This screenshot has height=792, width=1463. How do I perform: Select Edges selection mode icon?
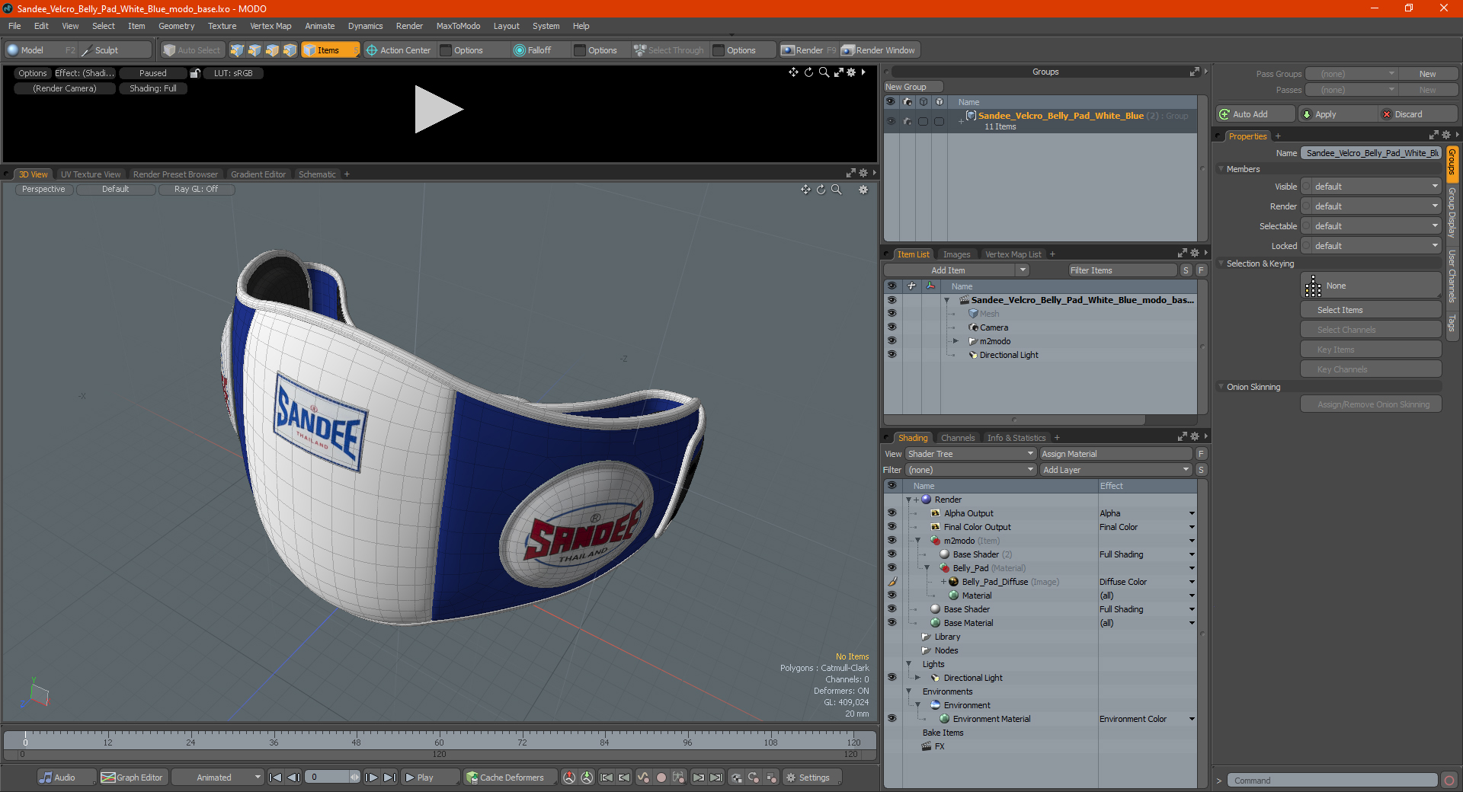pyautogui.click(x=255, y=50)
